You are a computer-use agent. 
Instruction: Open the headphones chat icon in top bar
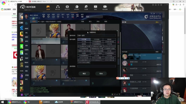click(58, 7)
